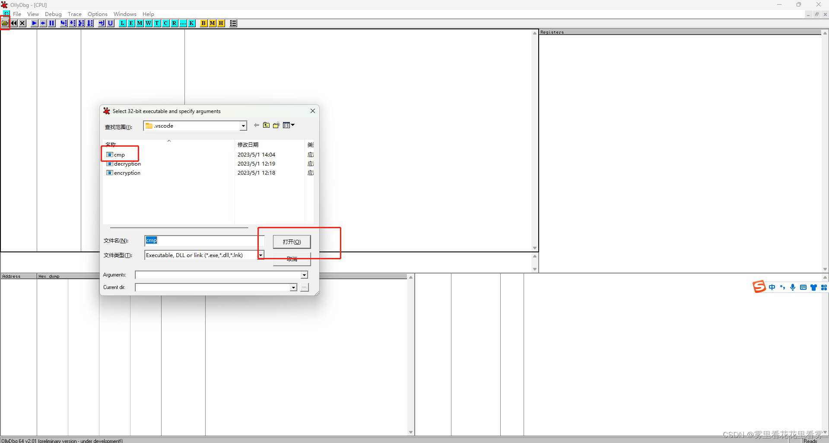Open Hardware breakpoints with yellow H button
The width and height of the screenshot is (829, 443).
[221, 23]
